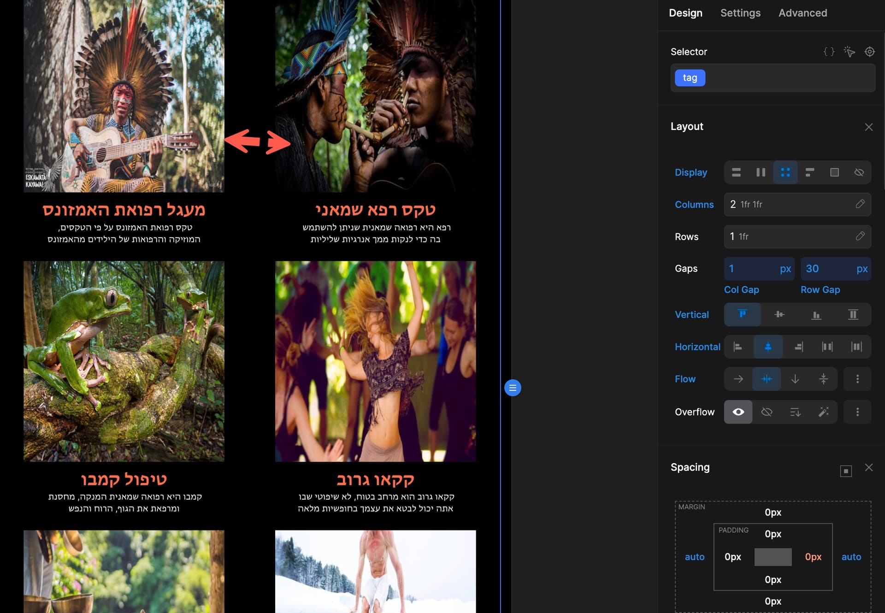Align Horizontal to start
This screenshot has height=613, width=885.
pos(738,347)
